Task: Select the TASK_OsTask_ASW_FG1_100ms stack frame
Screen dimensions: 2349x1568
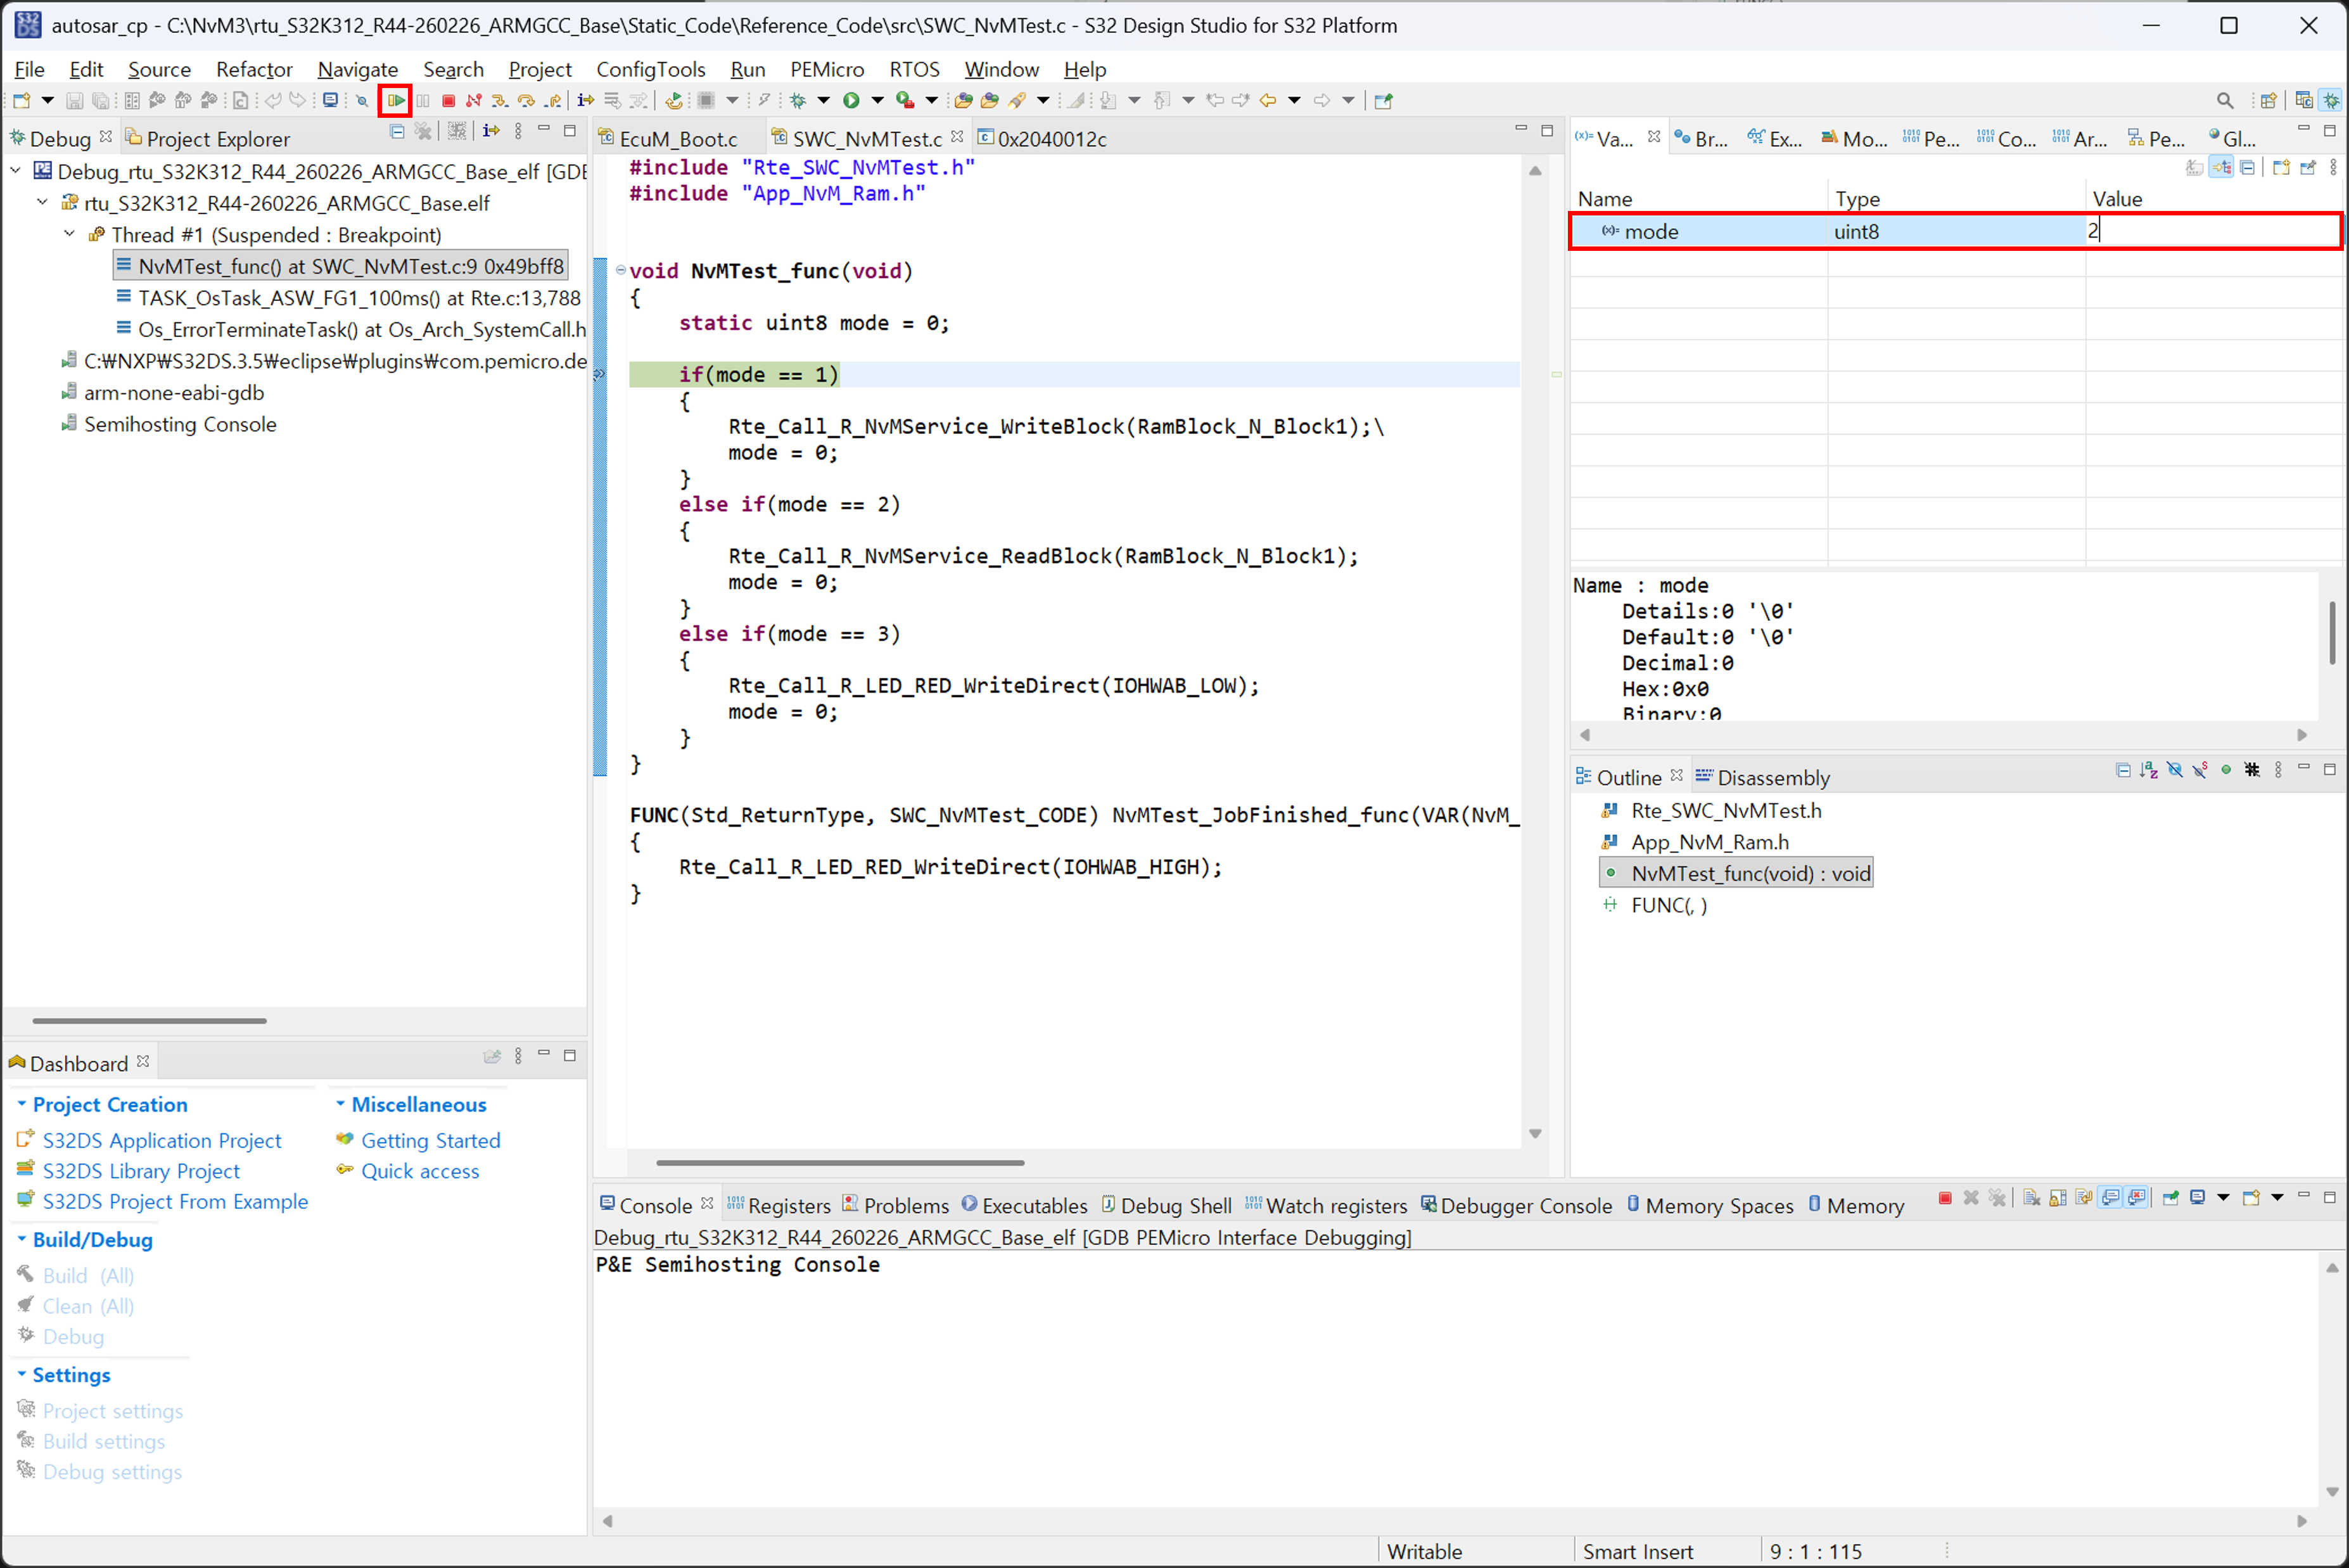Action: [348, 297]
